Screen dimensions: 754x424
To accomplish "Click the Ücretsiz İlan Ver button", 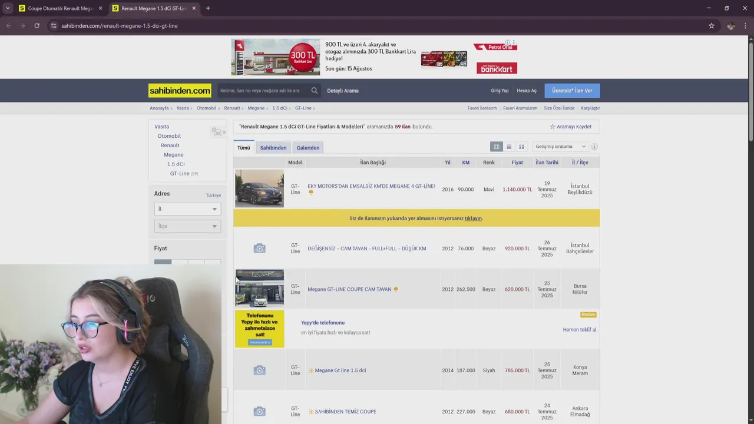I will [572, 91].
